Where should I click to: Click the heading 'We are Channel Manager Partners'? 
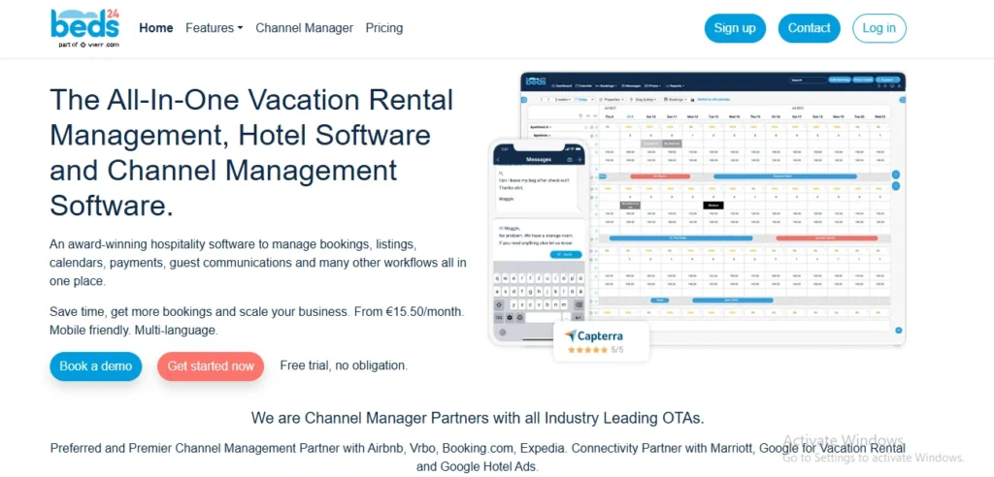(x=478, y=418)
